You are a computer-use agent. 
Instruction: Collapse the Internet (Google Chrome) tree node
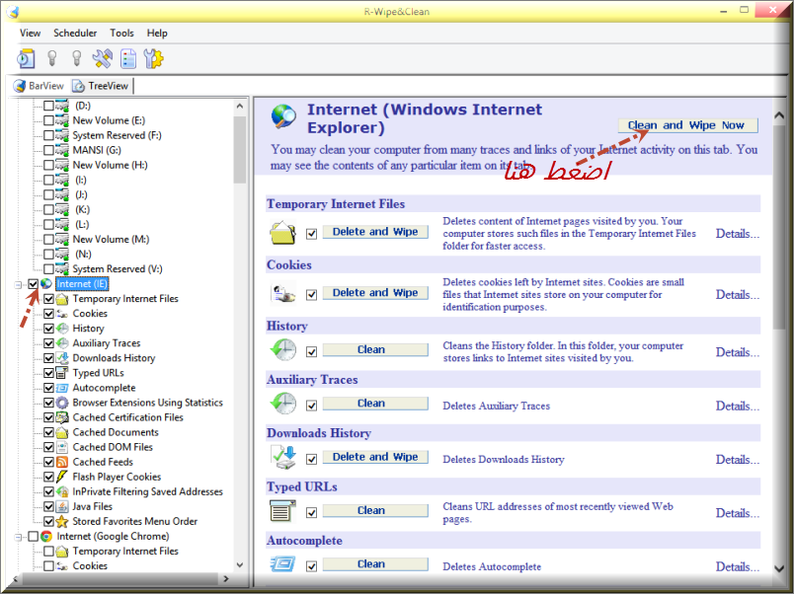point(18,537)
